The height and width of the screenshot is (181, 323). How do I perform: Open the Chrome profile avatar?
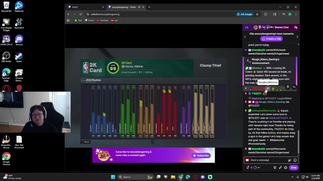coord(290,14)
